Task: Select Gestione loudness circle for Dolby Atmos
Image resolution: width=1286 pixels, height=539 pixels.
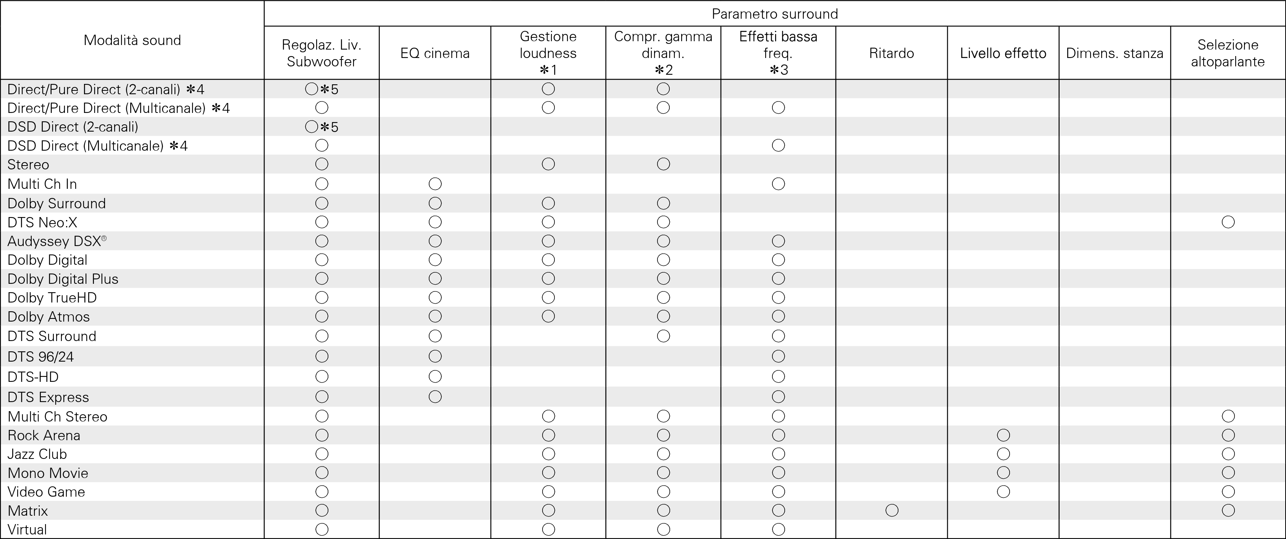Action: point(548,316)
